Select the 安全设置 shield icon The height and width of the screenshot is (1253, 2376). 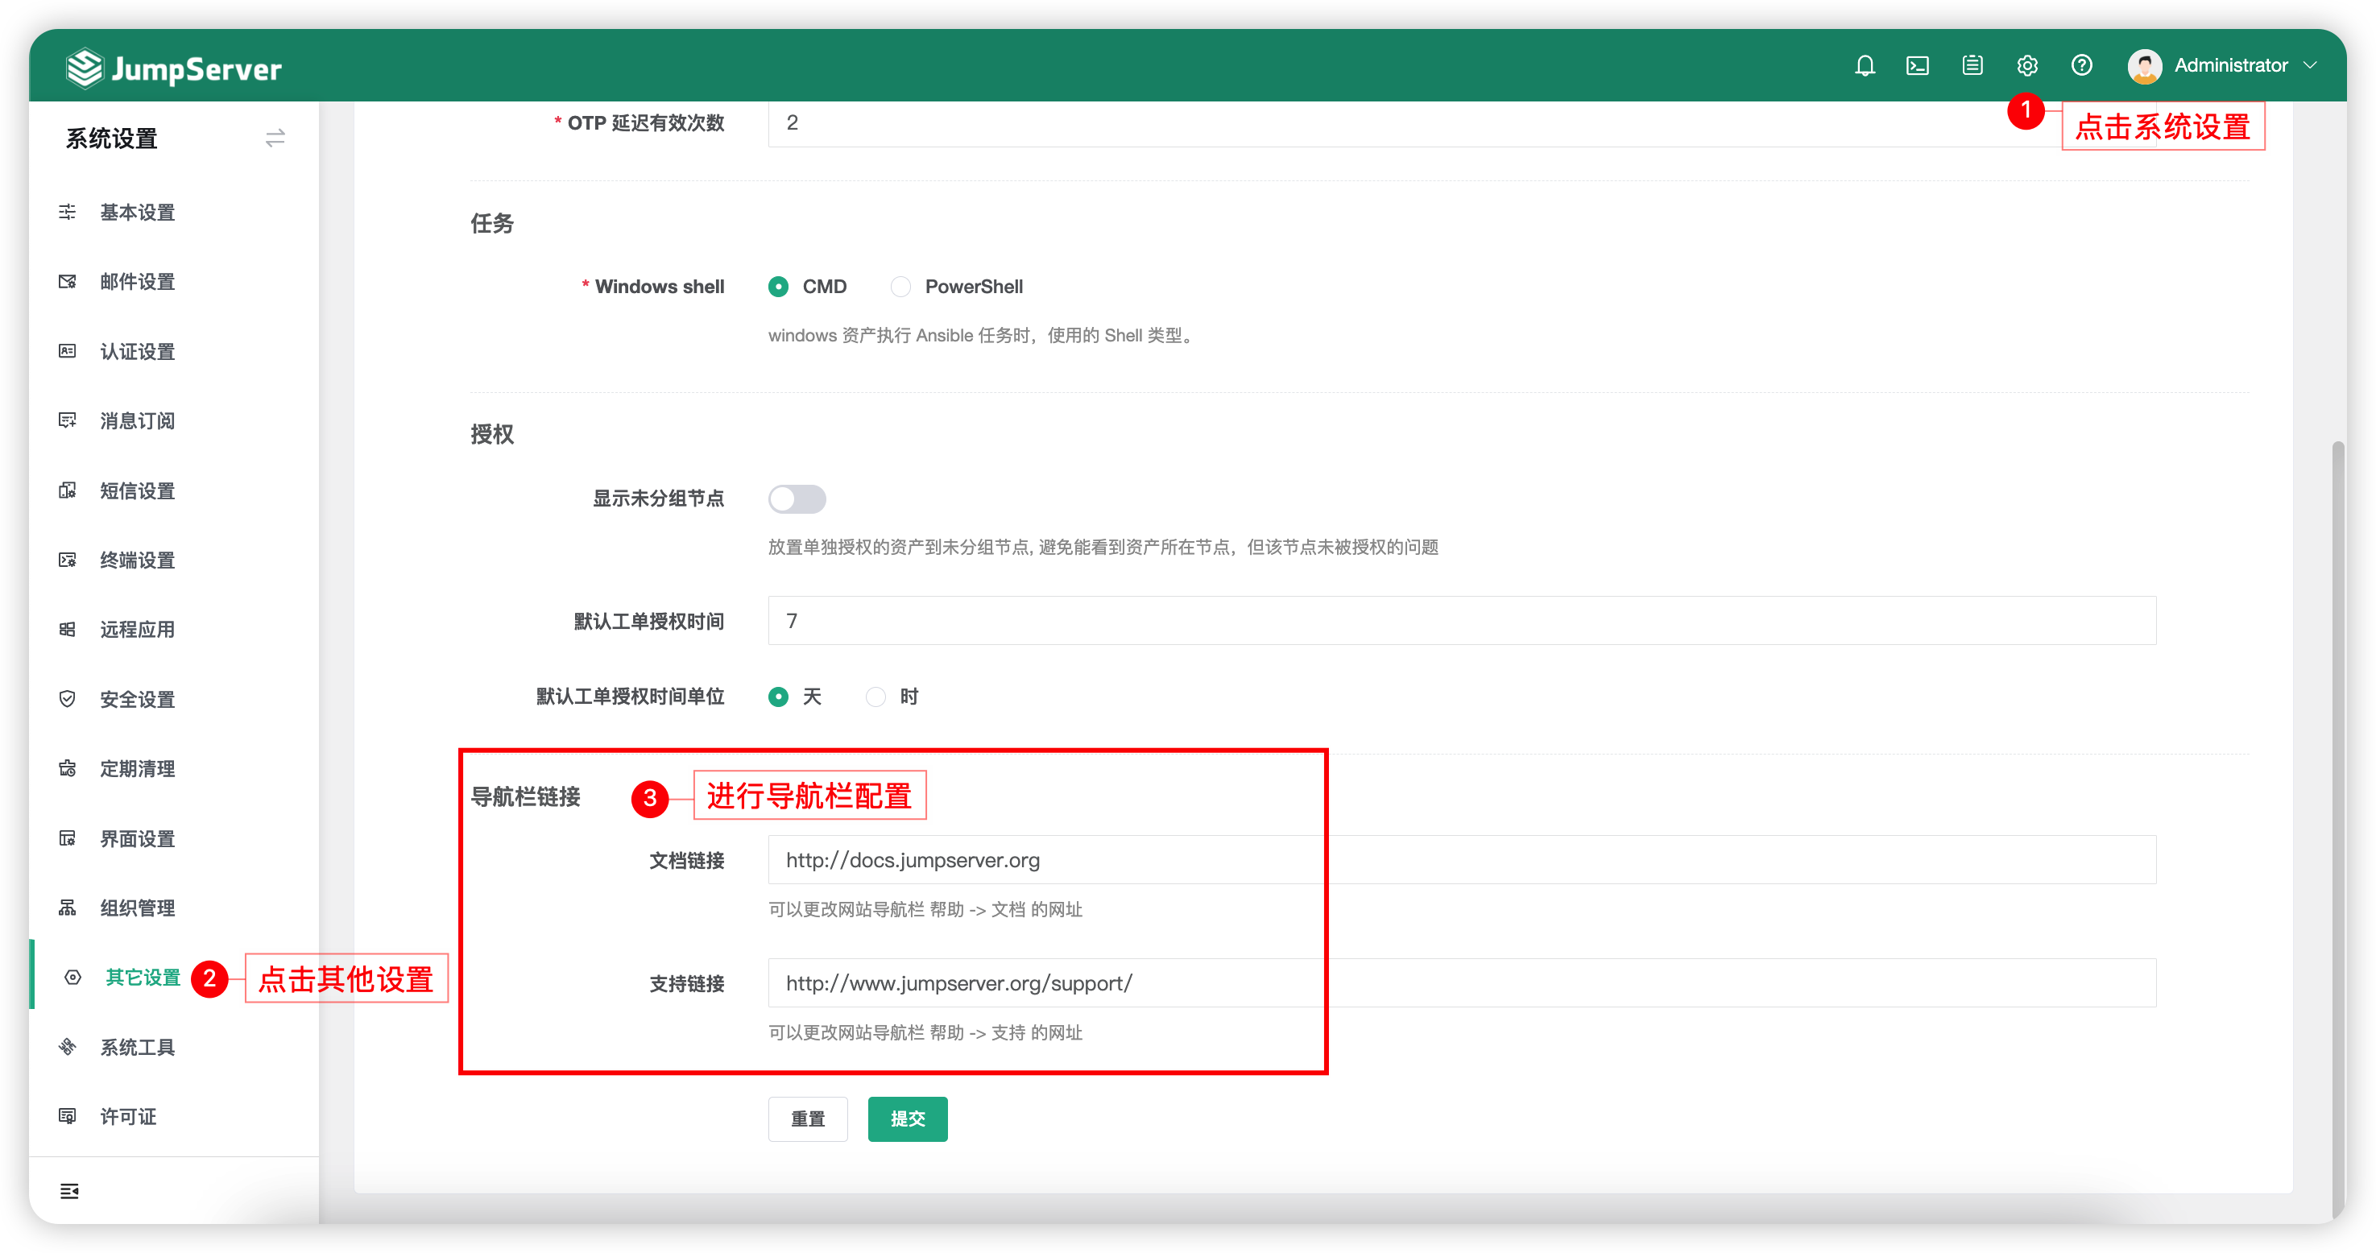[68, 698]
